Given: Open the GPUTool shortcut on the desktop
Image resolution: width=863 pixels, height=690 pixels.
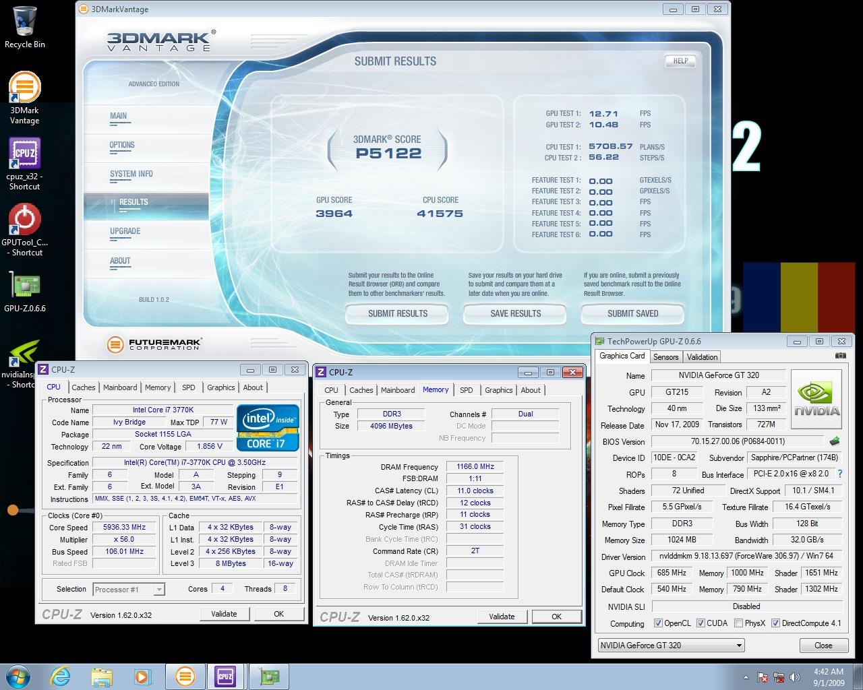Looking at the screenshot, I should (24, 230).
